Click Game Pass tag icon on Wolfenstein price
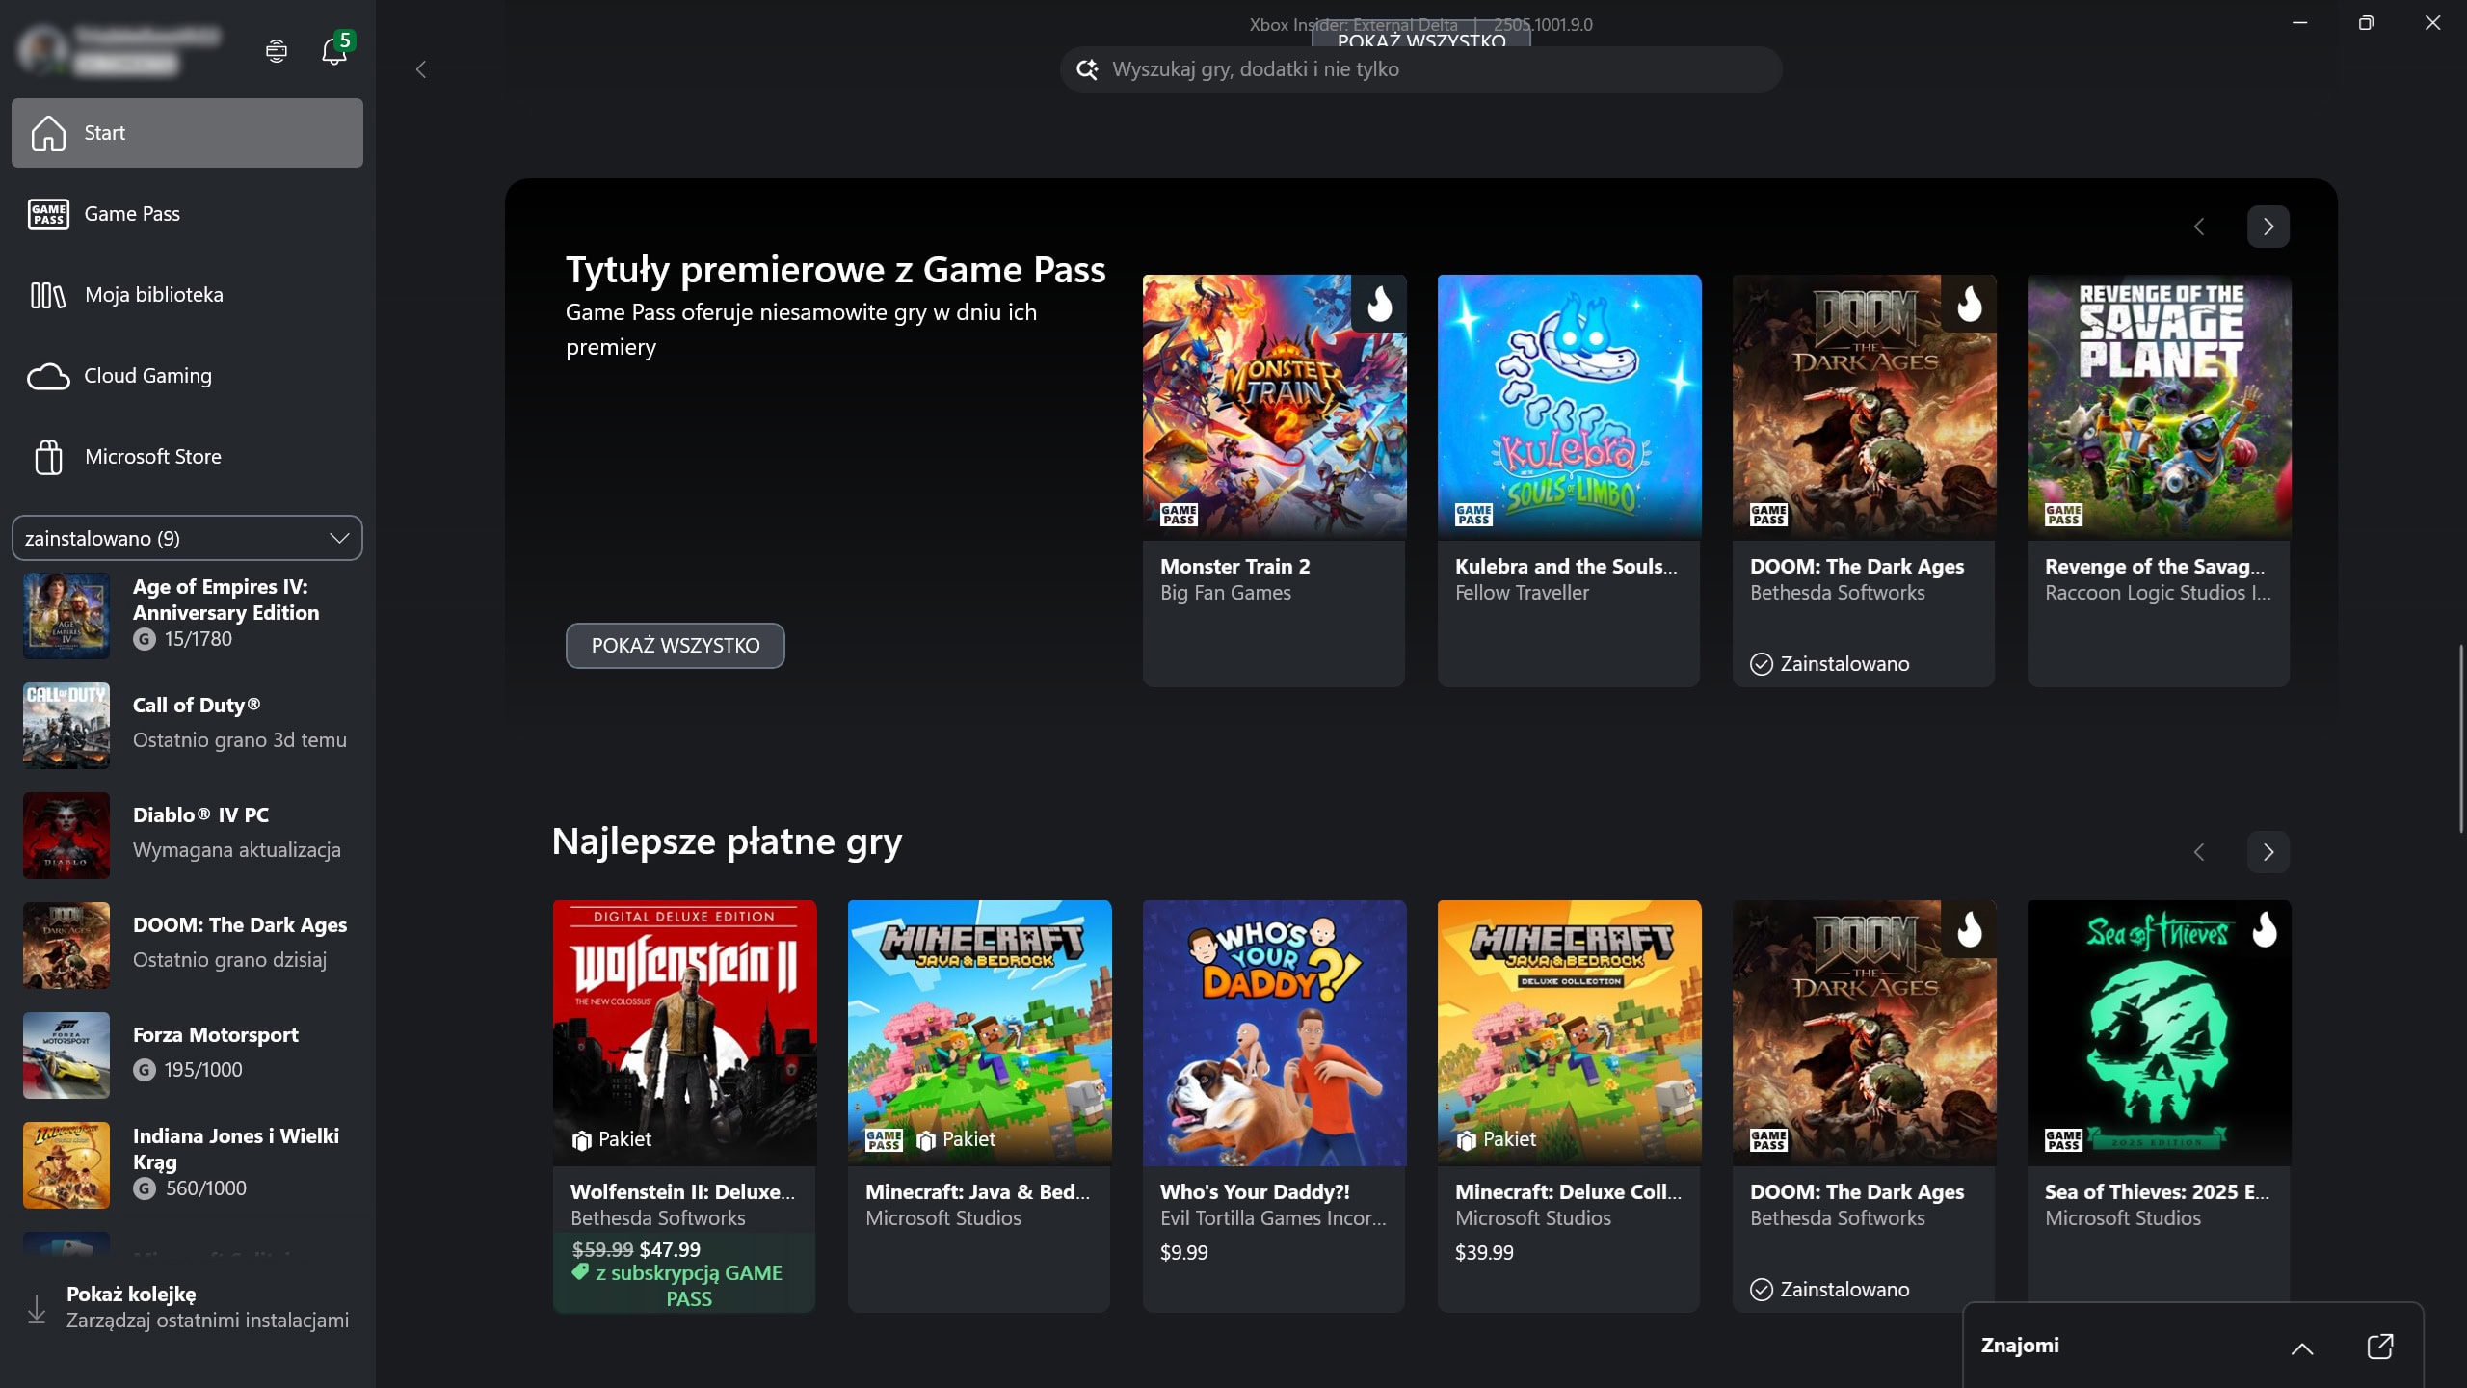The width and height of the screenshot is (2467, 1388). pos(580,1272)
